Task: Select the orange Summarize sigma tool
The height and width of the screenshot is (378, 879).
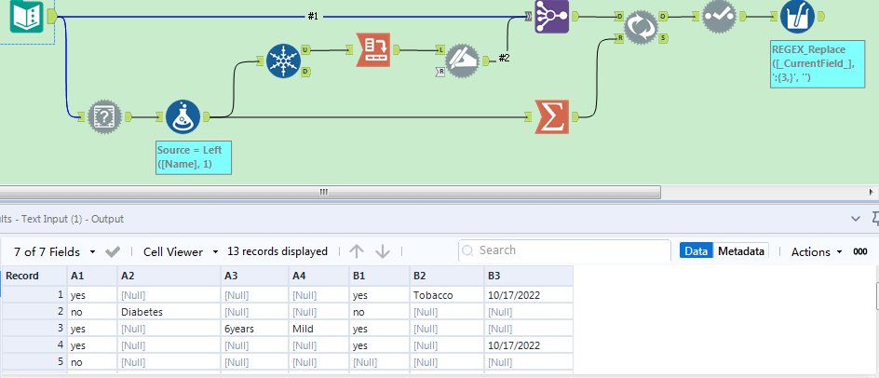Action: click(x=552, y=117)
